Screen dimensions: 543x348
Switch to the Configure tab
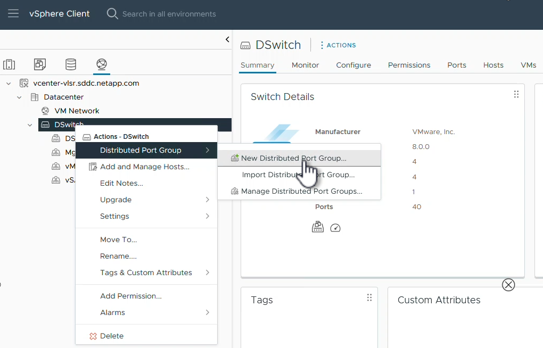click(353, 65)
